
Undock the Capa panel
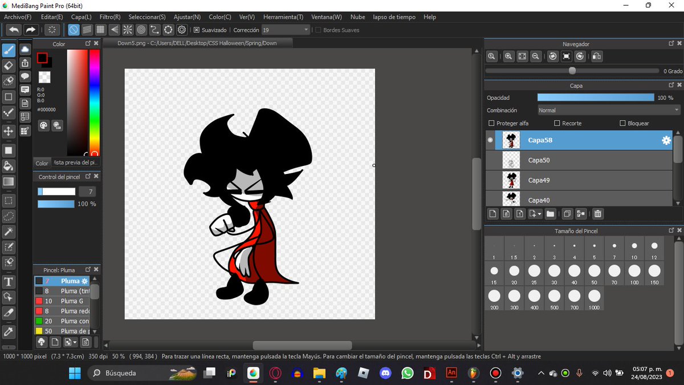click(671, 85)
